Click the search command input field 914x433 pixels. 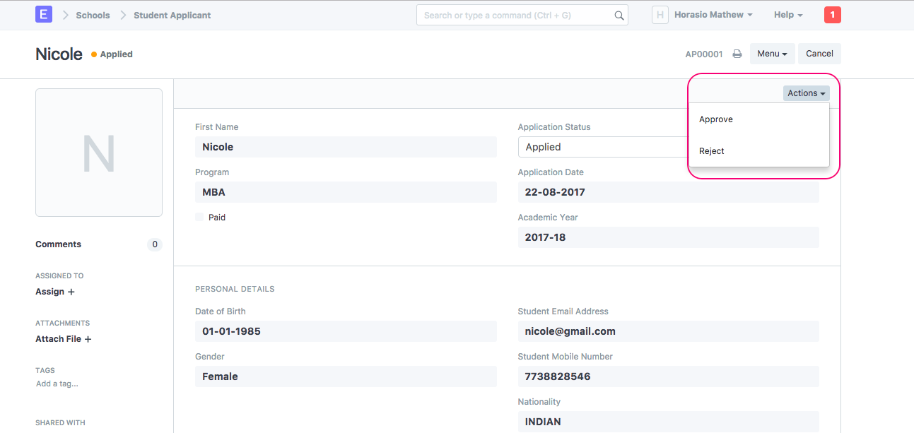click(515, 16)
